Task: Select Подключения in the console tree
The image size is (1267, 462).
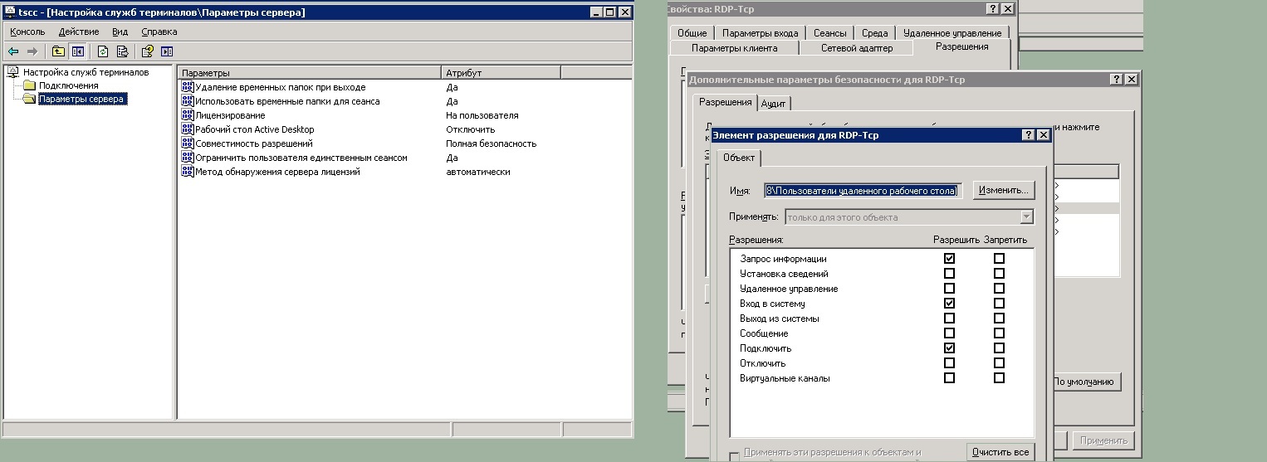Action: pyautogui.click(x=68, y=85)
